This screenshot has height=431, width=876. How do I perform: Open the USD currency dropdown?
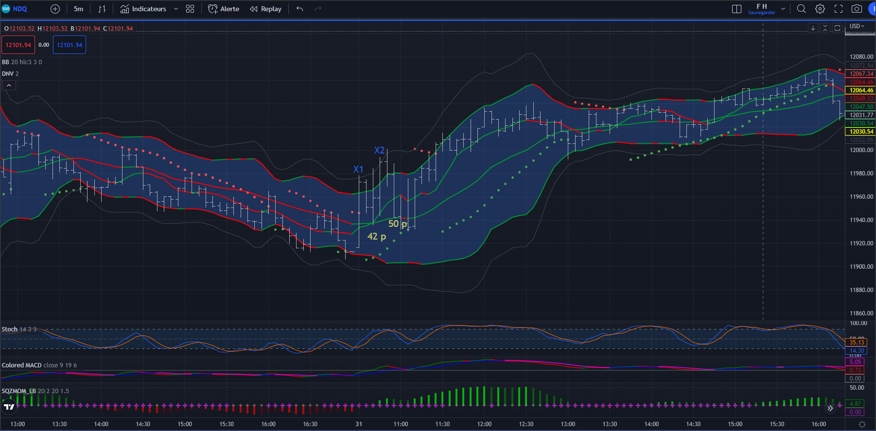[857, 26]
